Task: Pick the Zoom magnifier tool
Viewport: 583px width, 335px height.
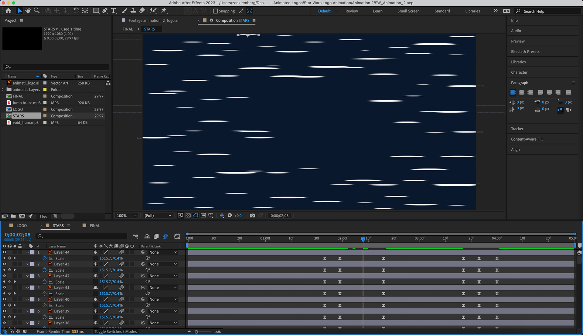Action: 37,11
